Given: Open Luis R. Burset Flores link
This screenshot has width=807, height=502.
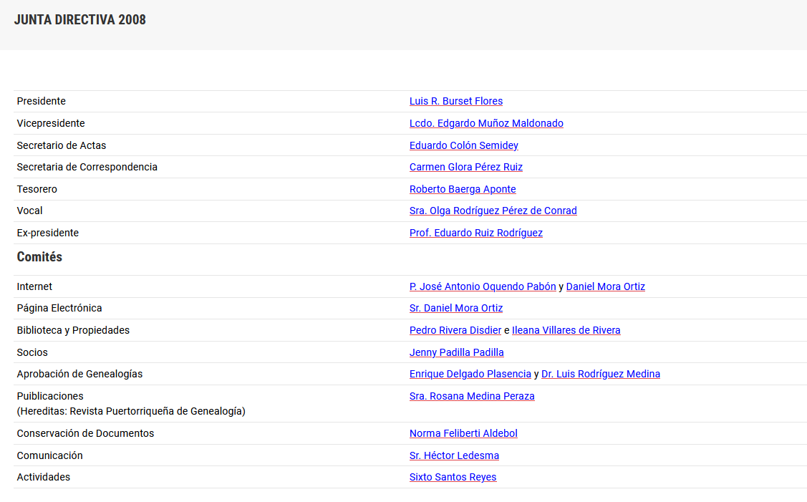Looking at the screenshot, I should [455, 101].
